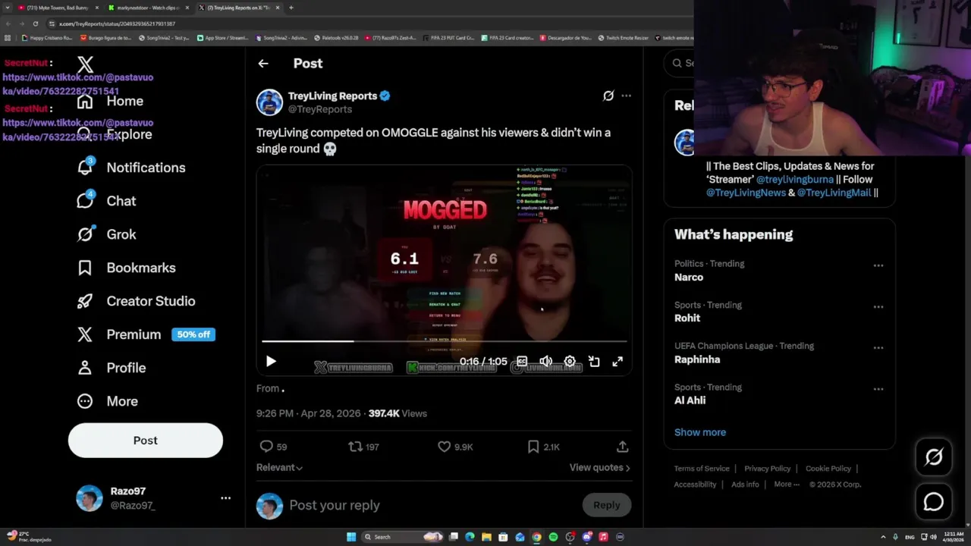Image resolution: width=971 pixels, height=546 pixels.
Task: Open the Privacy Policy footer link
Action: 767,469
